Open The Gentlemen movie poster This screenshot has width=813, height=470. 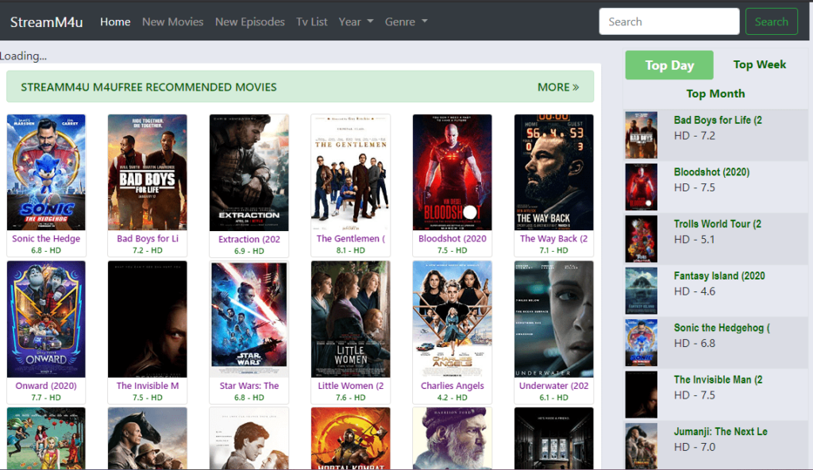pyautogui.click(x=350, y=172)
